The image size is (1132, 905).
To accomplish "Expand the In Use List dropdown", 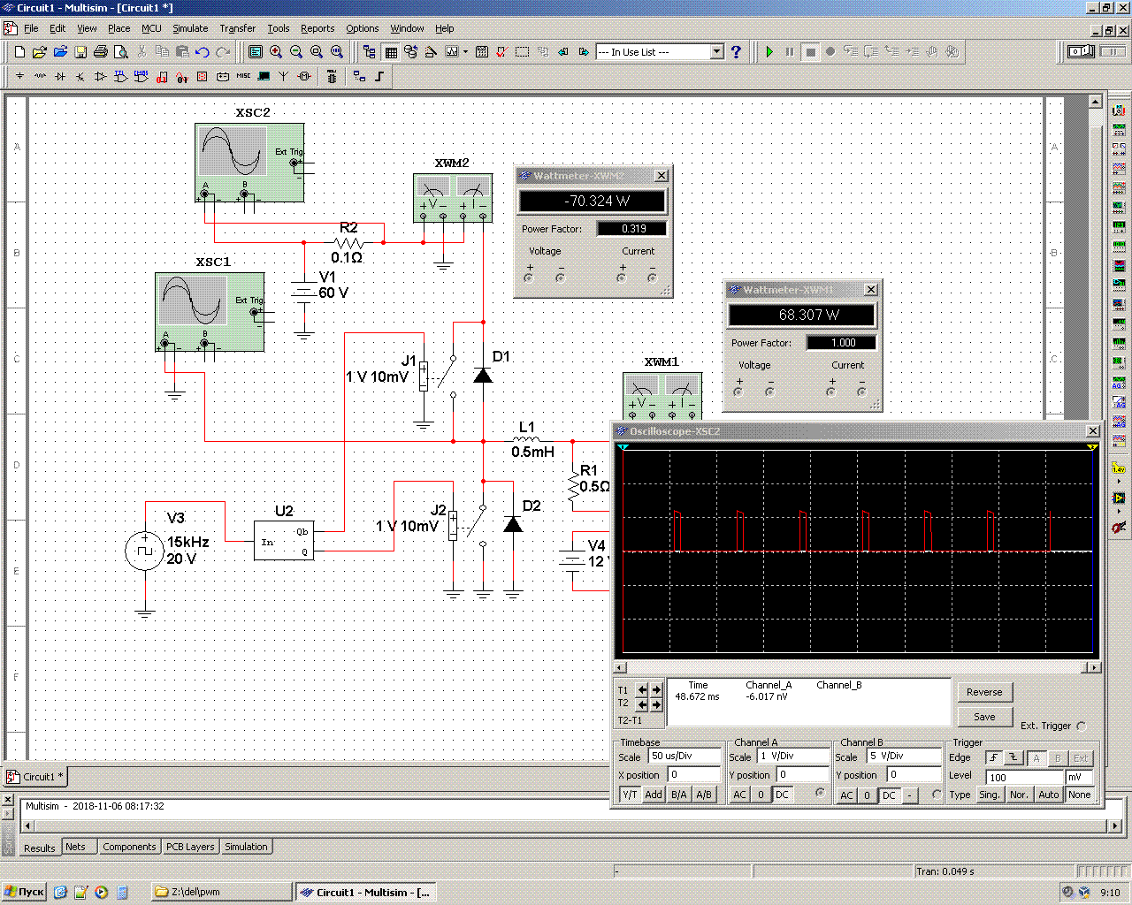I will pyautogui.click(x=717, y=52).
